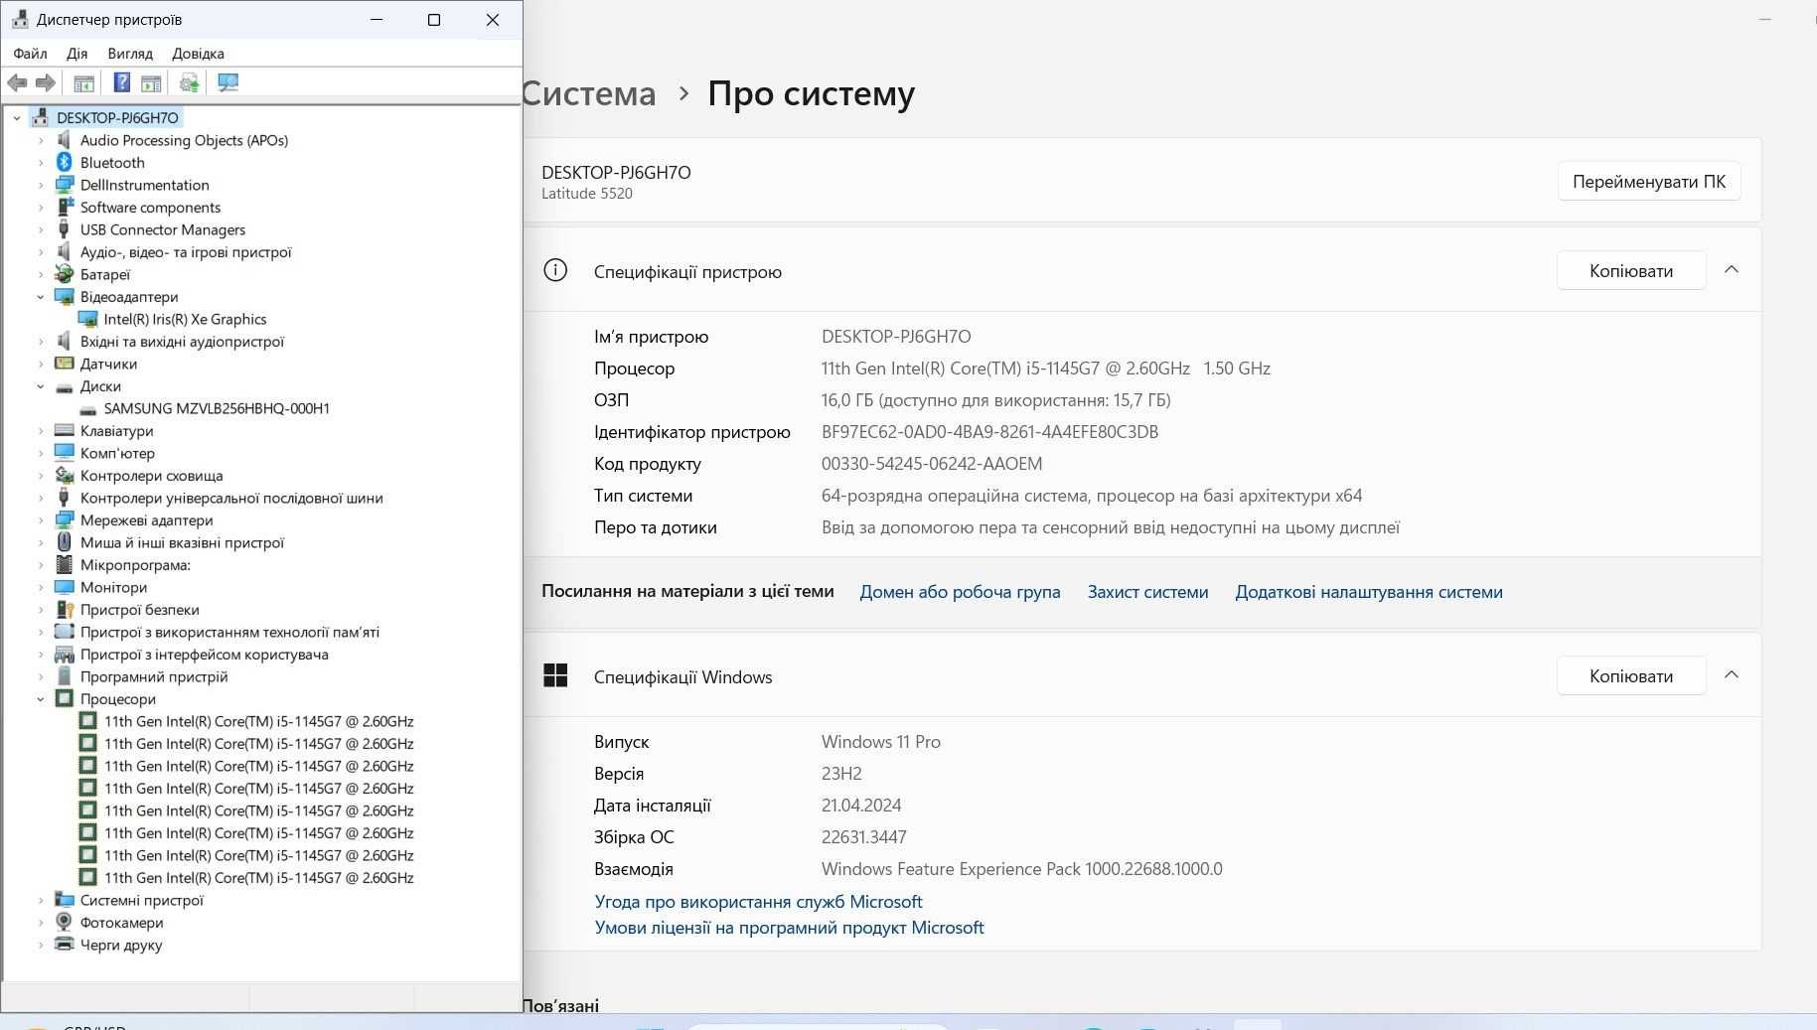Click the Пристрої безпеки security icon
1817x1030 pixels.
65,609
